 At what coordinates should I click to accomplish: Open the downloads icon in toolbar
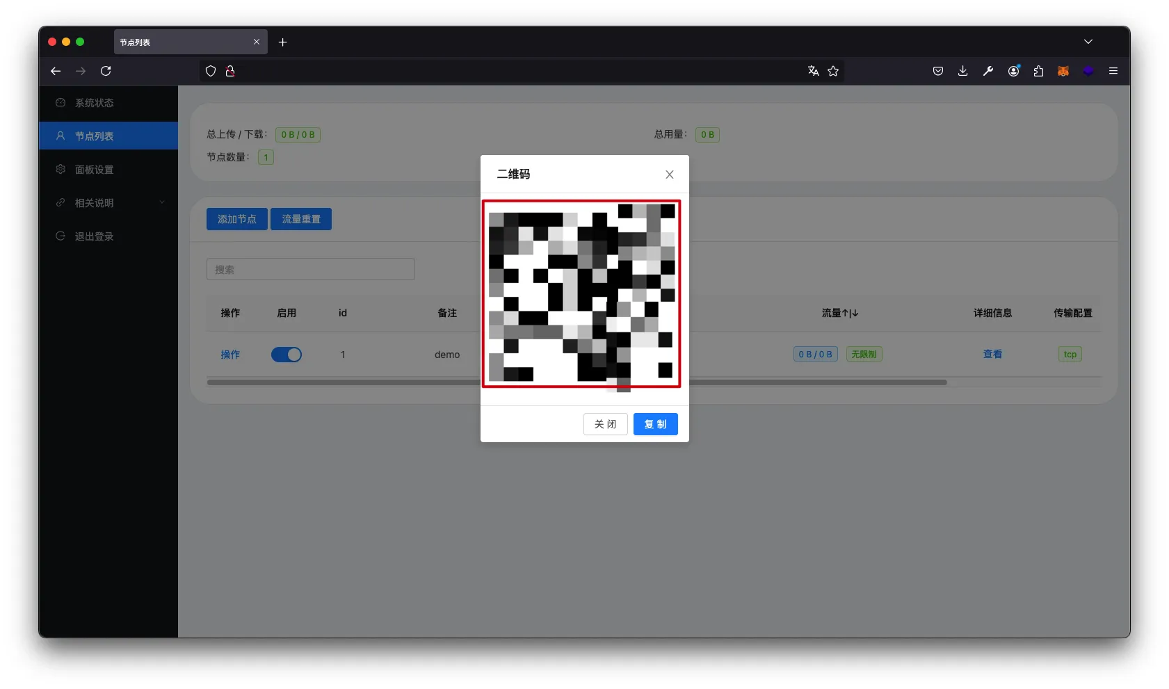[x=962, y=71]
